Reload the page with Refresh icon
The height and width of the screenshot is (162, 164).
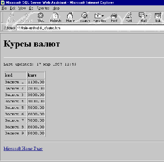55,16
